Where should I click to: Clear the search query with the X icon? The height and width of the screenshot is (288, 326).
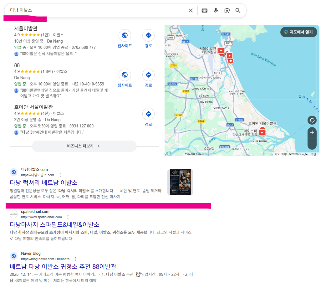[x=191, y=10]
